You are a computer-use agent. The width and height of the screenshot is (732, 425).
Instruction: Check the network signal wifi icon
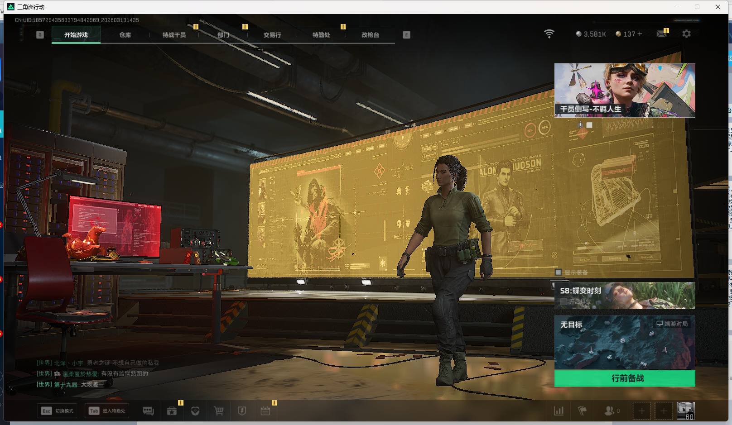pyautogui.click(x=549, y=34)
